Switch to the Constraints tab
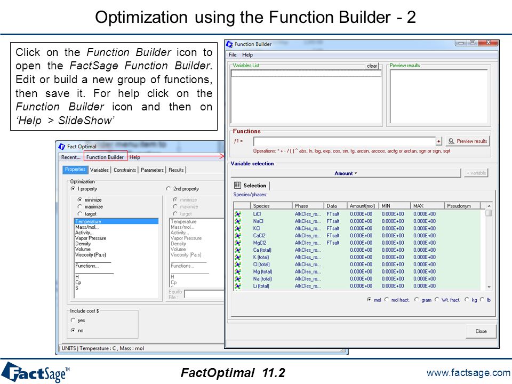512x384 pixels. [125, 170]
